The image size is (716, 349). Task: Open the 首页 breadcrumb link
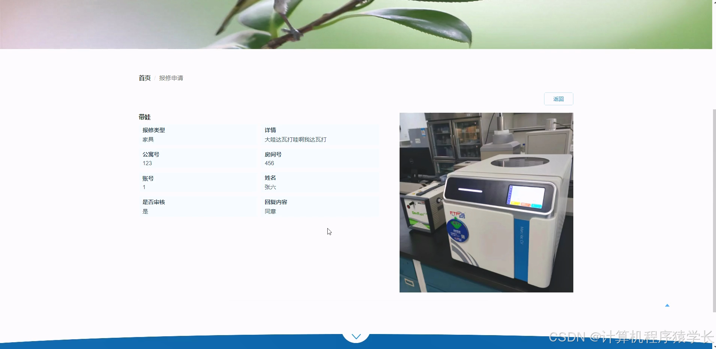[144, 78]
